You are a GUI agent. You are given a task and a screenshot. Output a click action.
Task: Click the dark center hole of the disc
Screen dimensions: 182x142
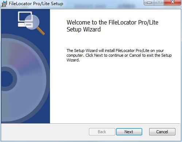click(x=7, y=79)
